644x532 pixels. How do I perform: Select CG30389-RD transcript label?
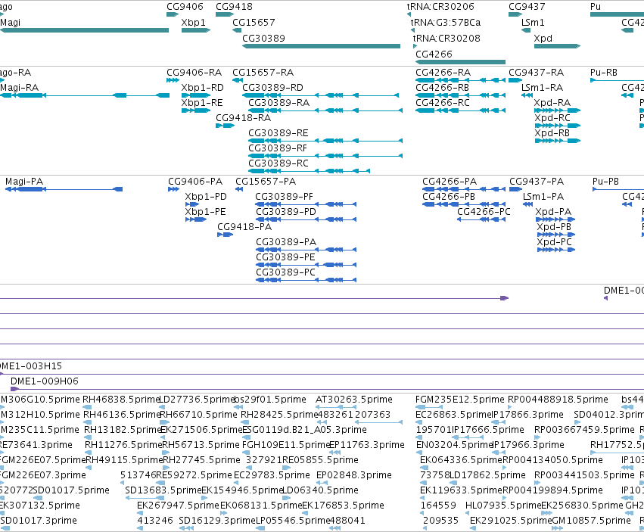pos(272,88)
